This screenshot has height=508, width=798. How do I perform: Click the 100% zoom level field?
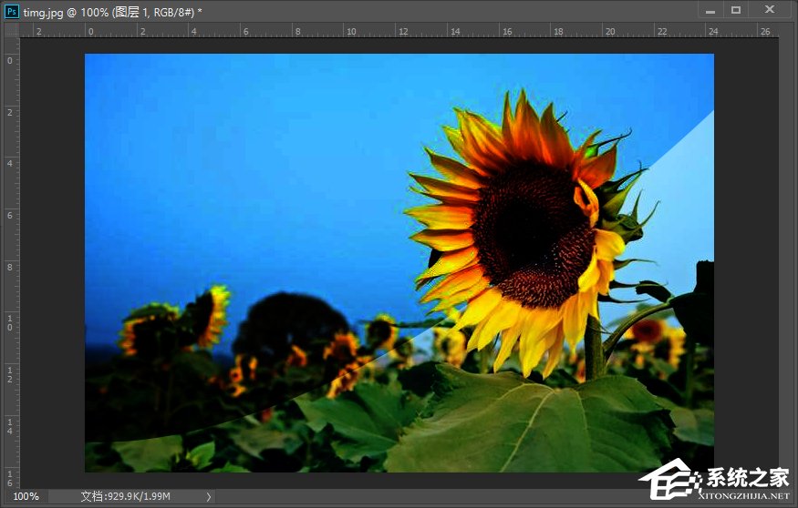point(26,496)
